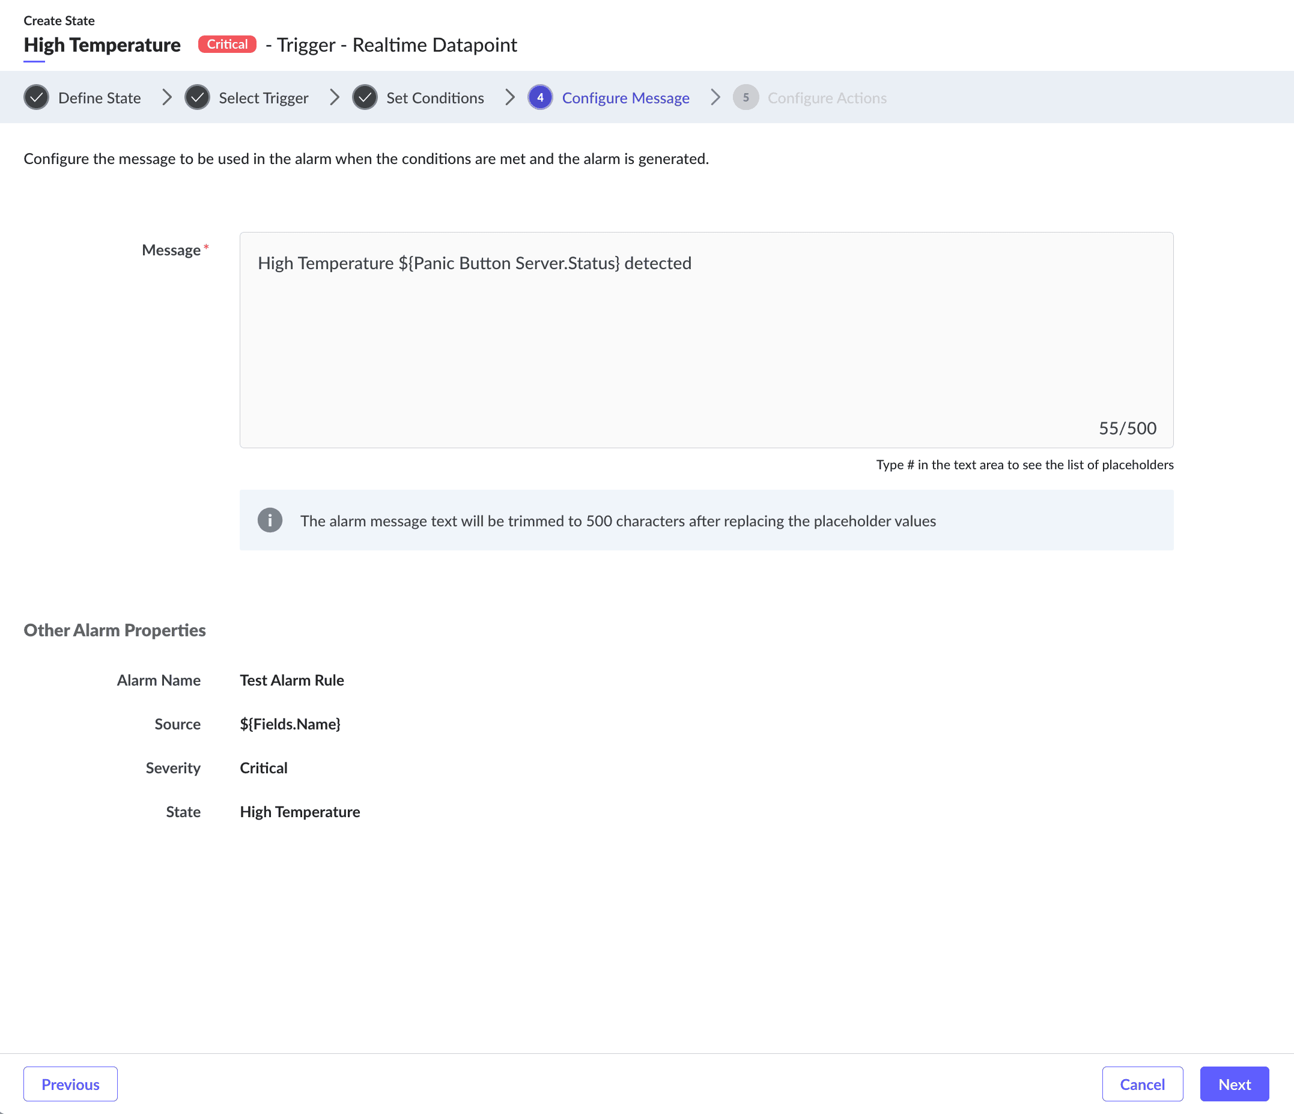Screen dimensions: 1294x1114
Task: Click the Critical severity badge
Action: (227, 44)
